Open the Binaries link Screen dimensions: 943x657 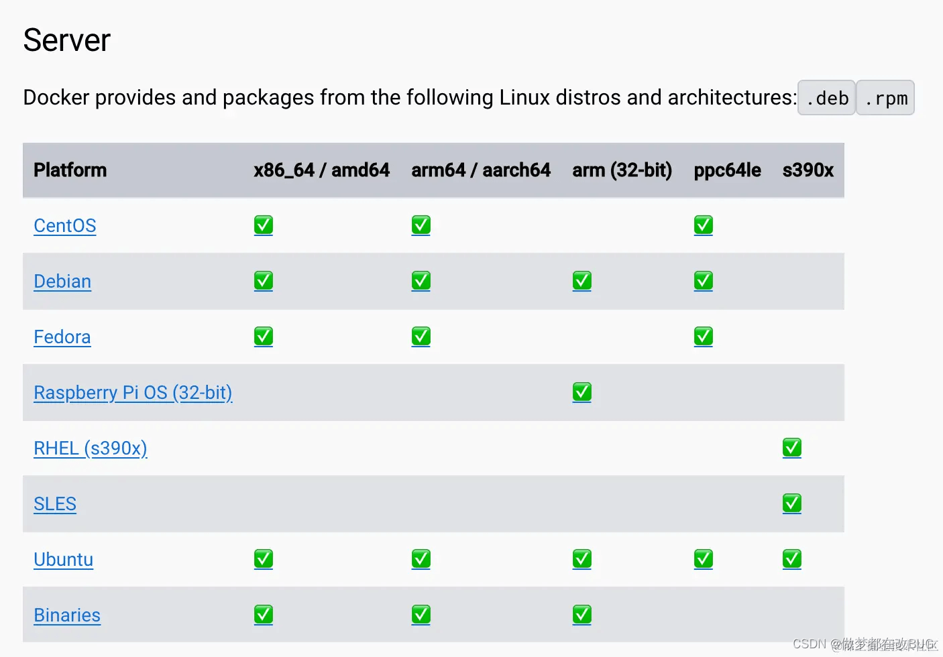pos(67,615)
